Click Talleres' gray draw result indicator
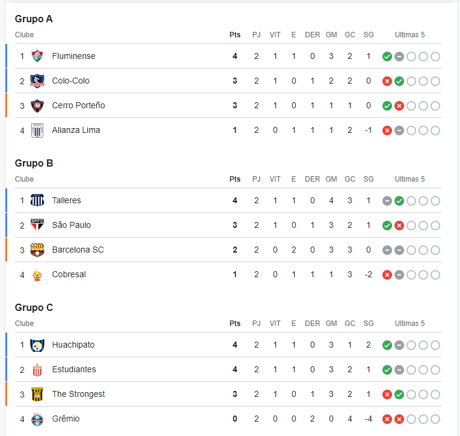This screenshot has height=436, width=460. coord(387,201)
